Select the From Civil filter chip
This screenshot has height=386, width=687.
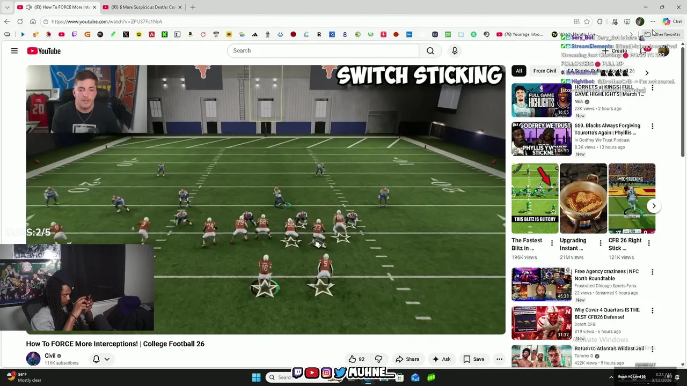tap(544, 71)
